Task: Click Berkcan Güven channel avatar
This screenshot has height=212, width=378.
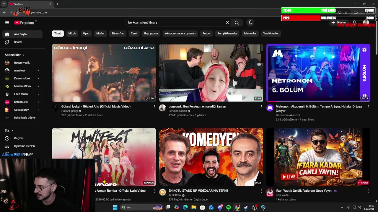Action: point(163,108)
